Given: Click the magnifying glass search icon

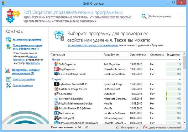Looking at the screenshot, I should (x=144, y=16).
